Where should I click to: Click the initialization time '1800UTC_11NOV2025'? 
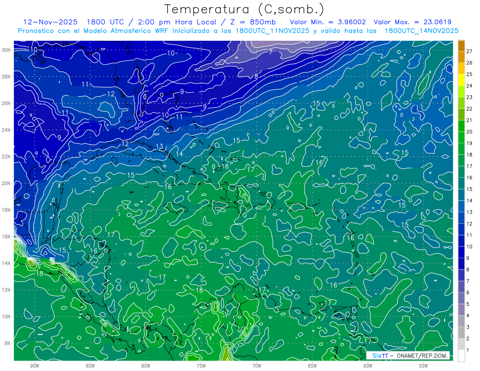point(272,31)
